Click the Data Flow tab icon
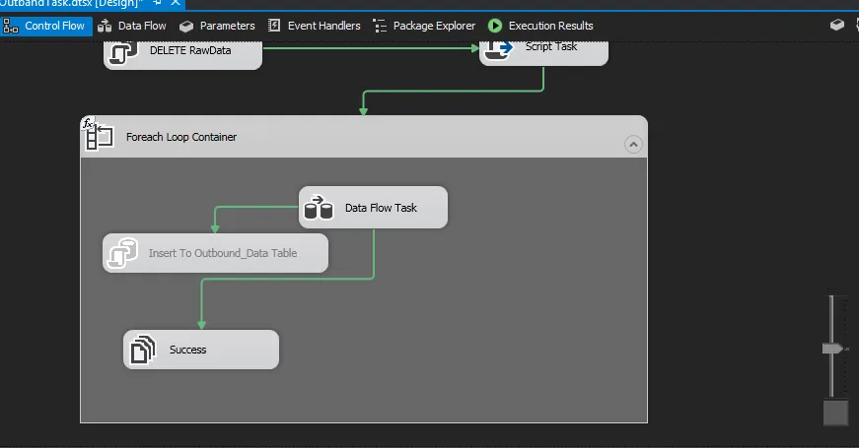 [105, 26]
